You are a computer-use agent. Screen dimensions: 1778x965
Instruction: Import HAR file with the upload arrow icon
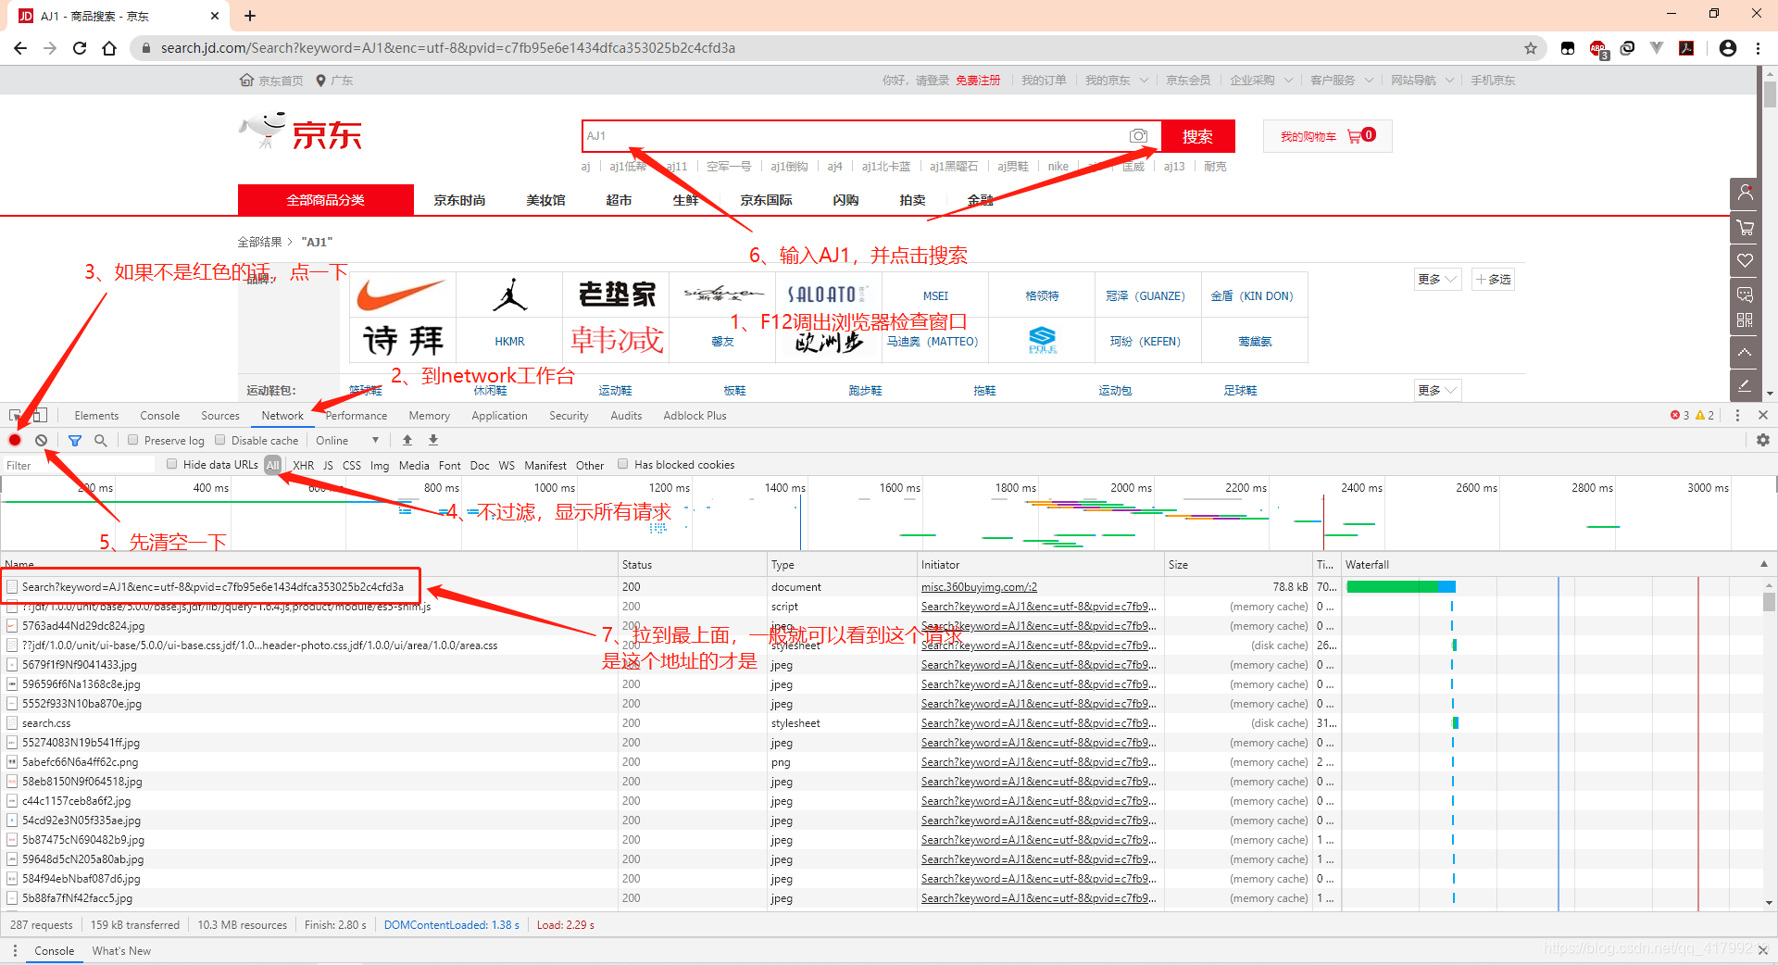pyautogui.click(x=407, y=440)
